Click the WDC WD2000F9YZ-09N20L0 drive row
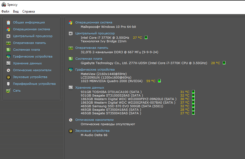Screen dimensions: 245x159 click(x=128, y=99)
